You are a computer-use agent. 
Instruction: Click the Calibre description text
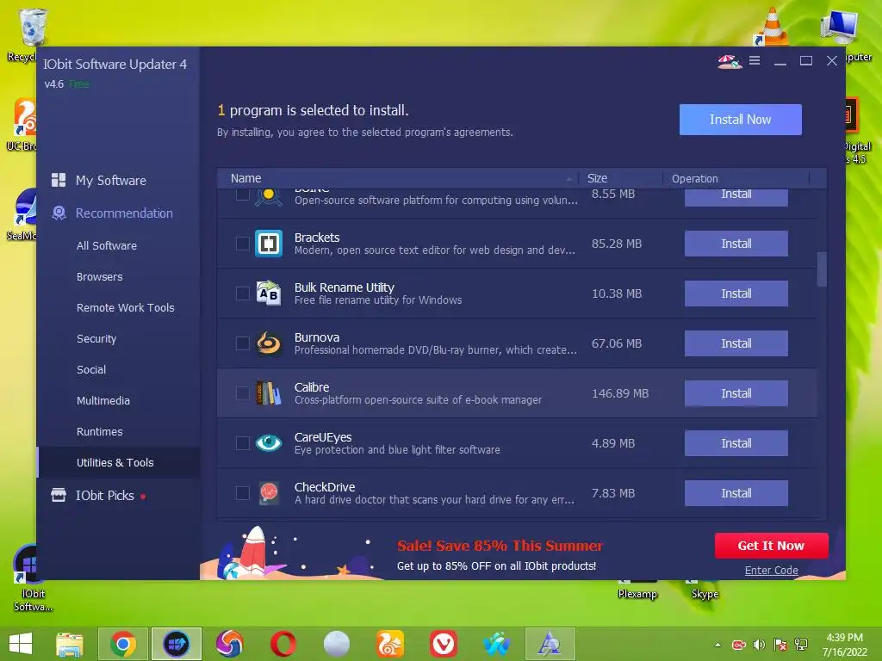[418, 400]
